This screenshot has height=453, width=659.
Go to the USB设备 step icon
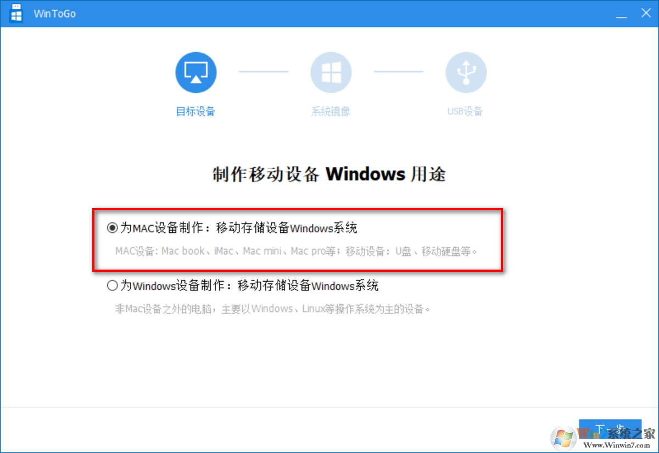466,71
